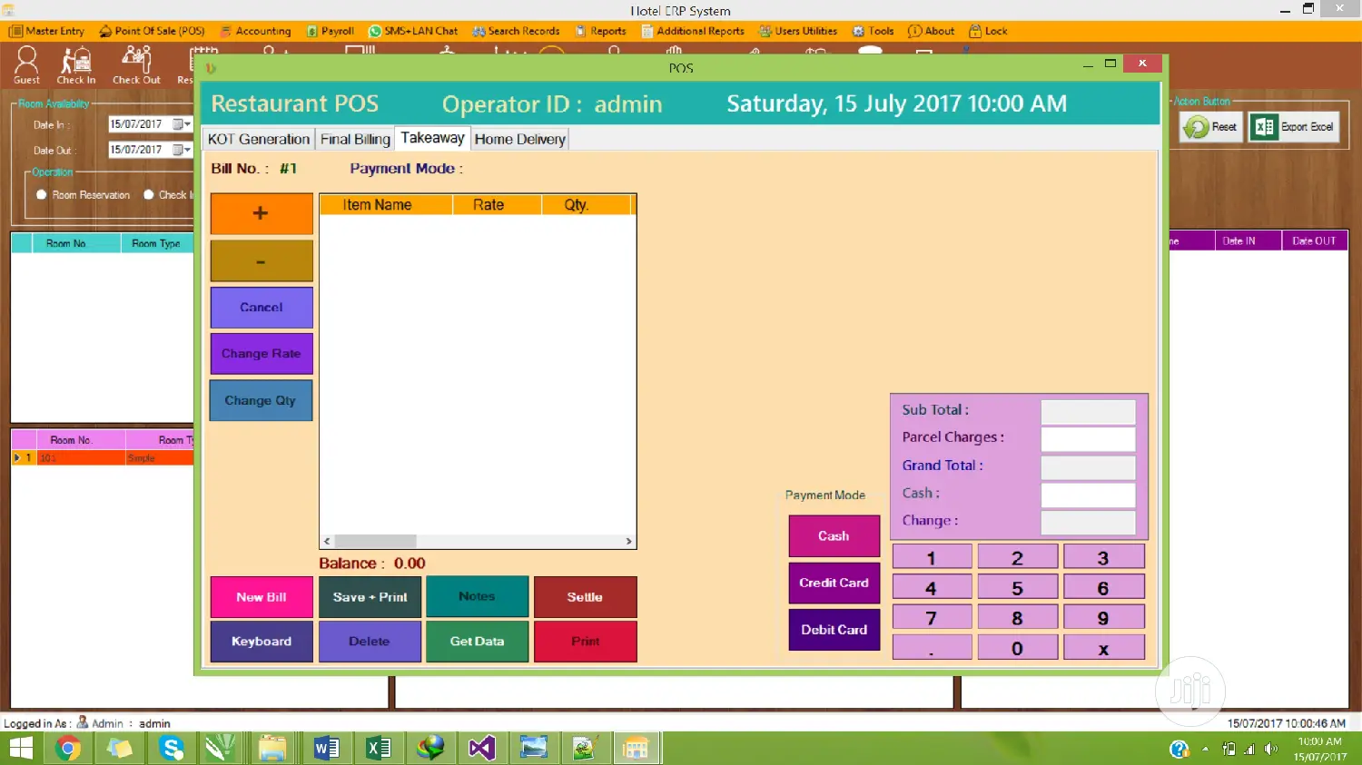This screenshot has height=765, width=1362.
Task: Start a New Bill
Action: (x=262, y=597)
